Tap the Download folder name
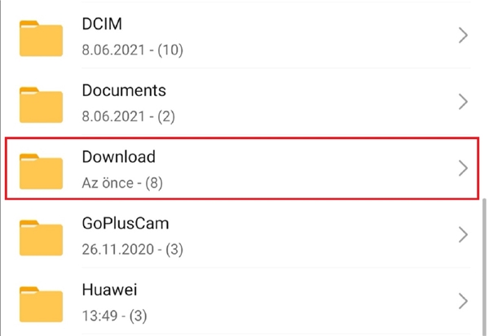The height and width of the screenshot is (336, 489). [118, 156]
